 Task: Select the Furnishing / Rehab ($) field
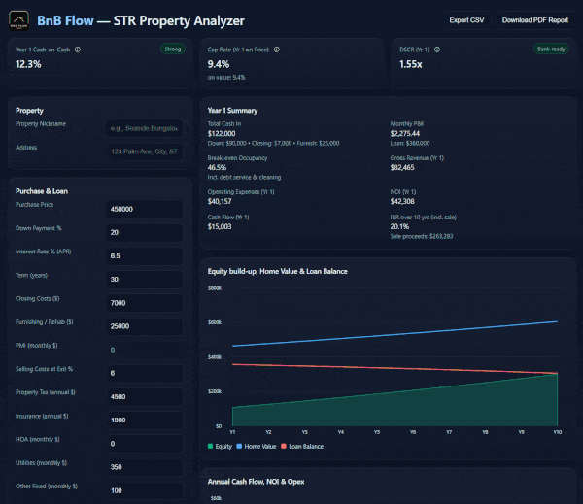(x=144, y=326)
